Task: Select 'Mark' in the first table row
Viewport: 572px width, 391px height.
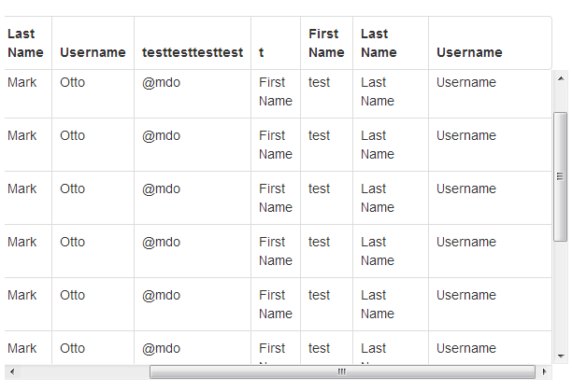Action: [22, 82]
